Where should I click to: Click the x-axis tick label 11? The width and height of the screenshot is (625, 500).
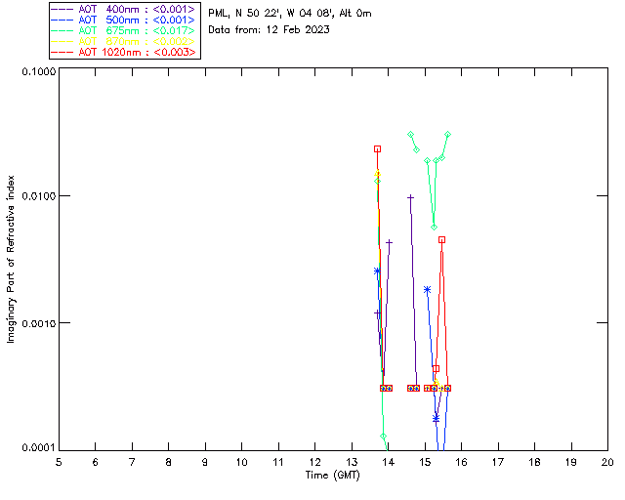278,462
